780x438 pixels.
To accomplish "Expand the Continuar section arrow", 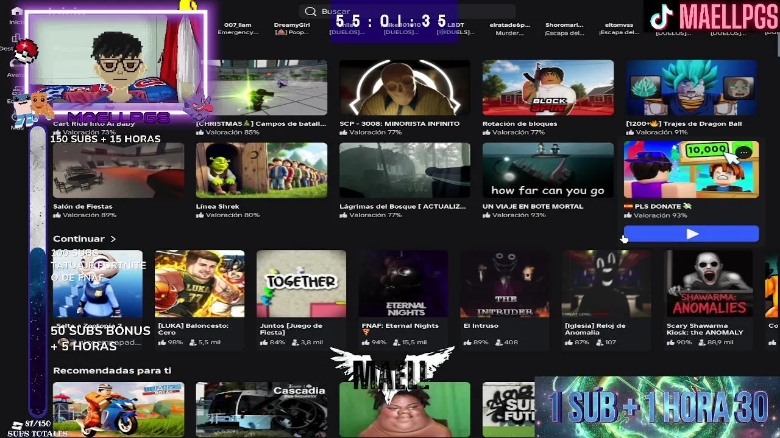I will click(x=113, y=239).
